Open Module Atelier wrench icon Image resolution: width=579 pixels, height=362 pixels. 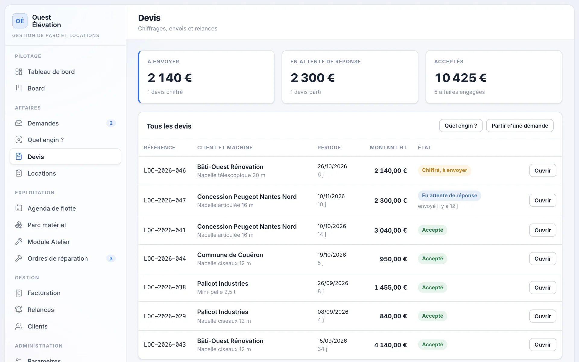tap(19, 242)
